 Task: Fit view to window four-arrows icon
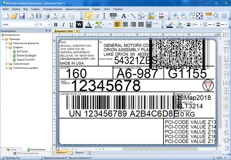click(199, 16)
